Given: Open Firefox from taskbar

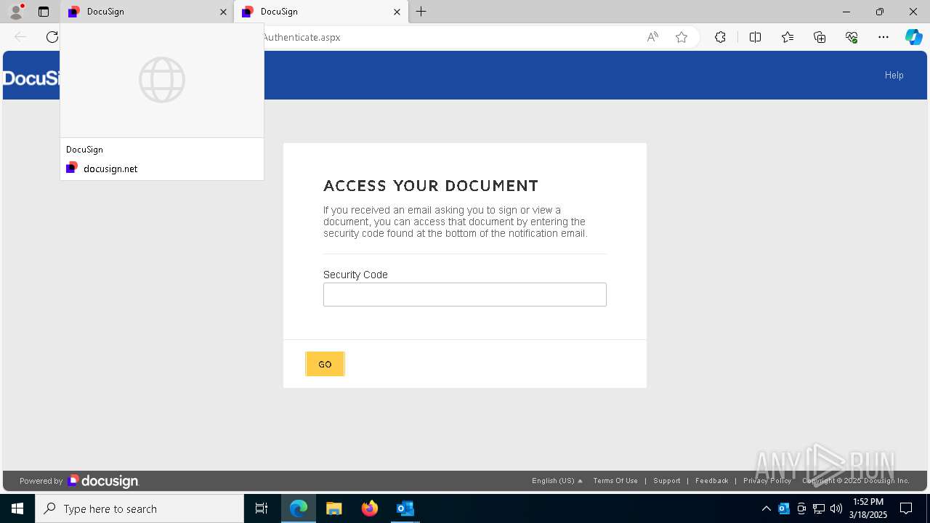Looking at the screenshot, I should 370,508.
